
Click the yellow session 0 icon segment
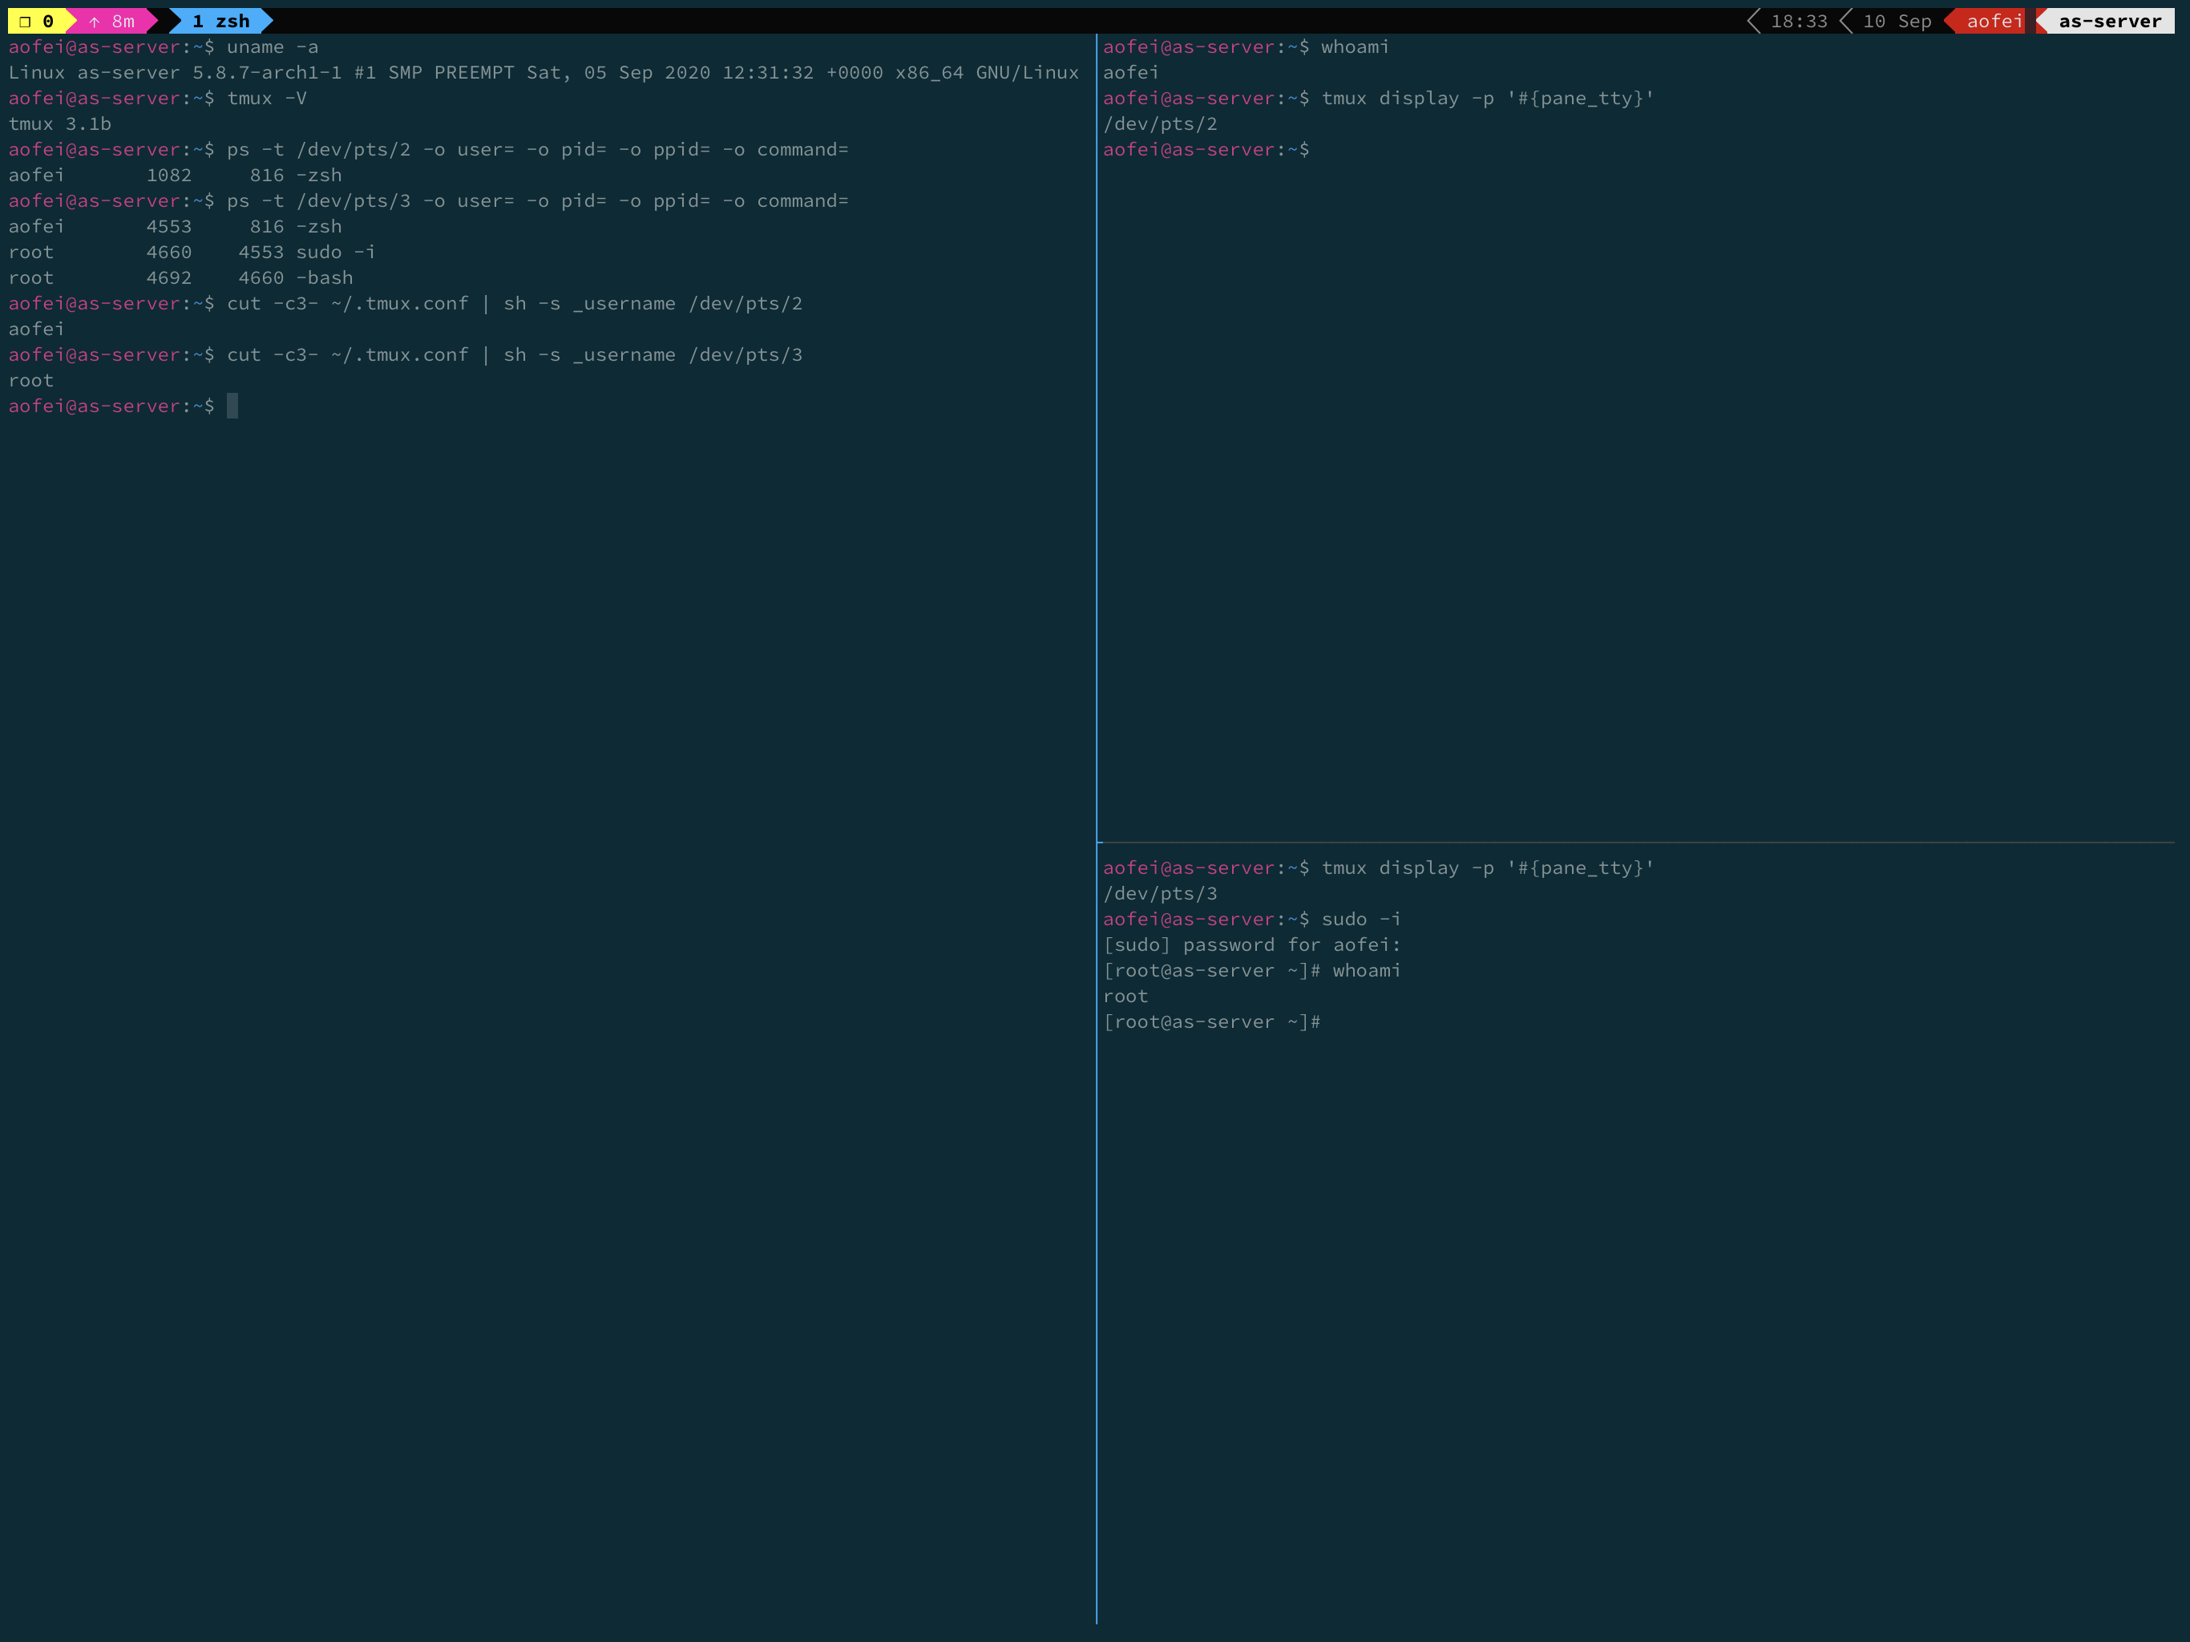38,21
